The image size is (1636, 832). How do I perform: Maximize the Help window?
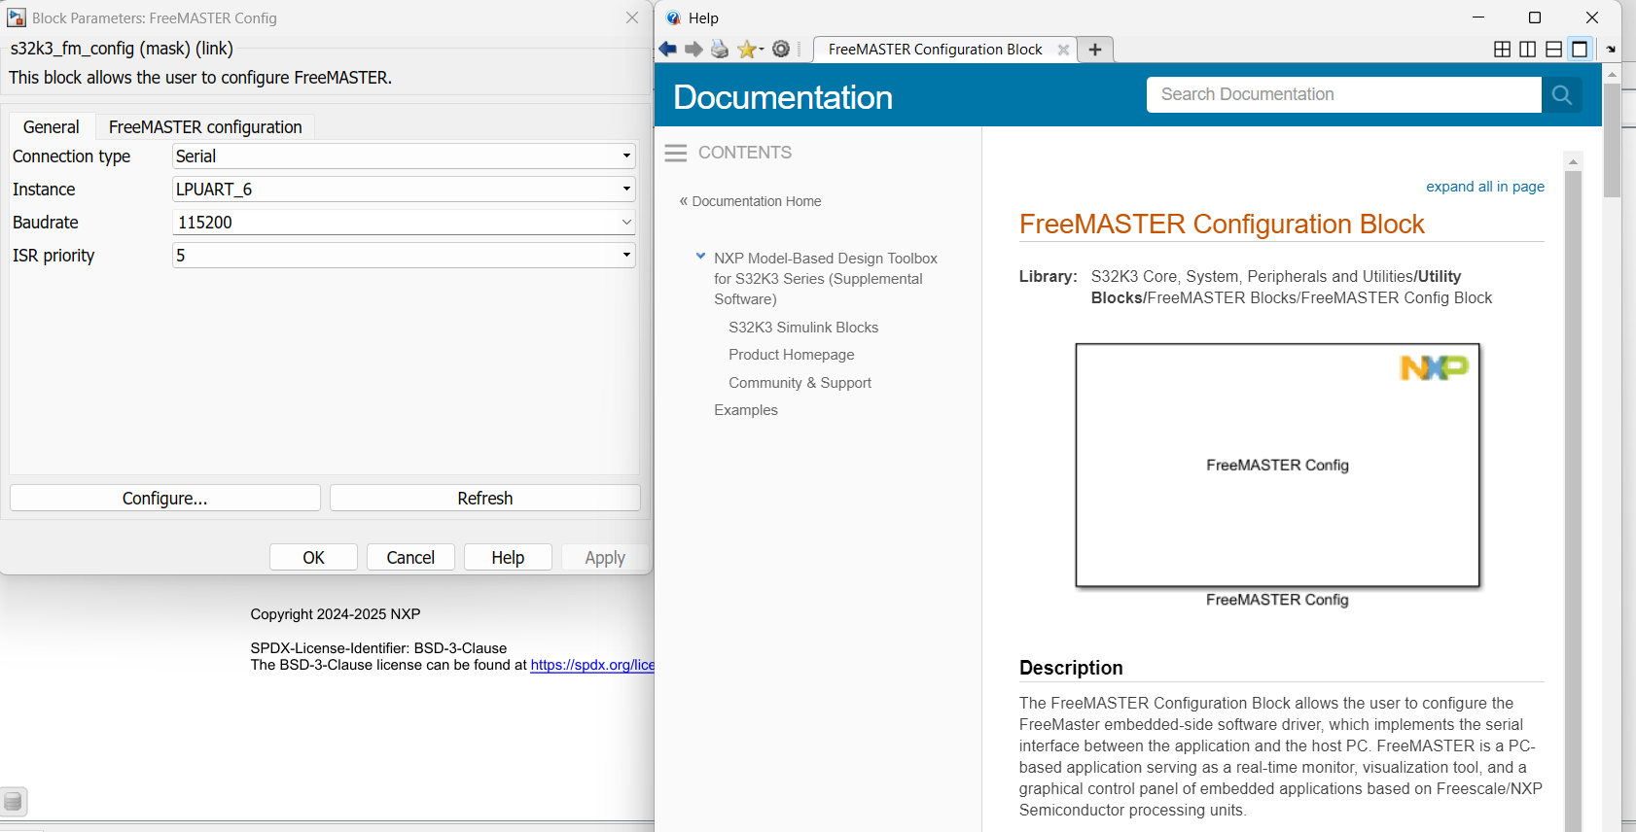point(1535,17)
